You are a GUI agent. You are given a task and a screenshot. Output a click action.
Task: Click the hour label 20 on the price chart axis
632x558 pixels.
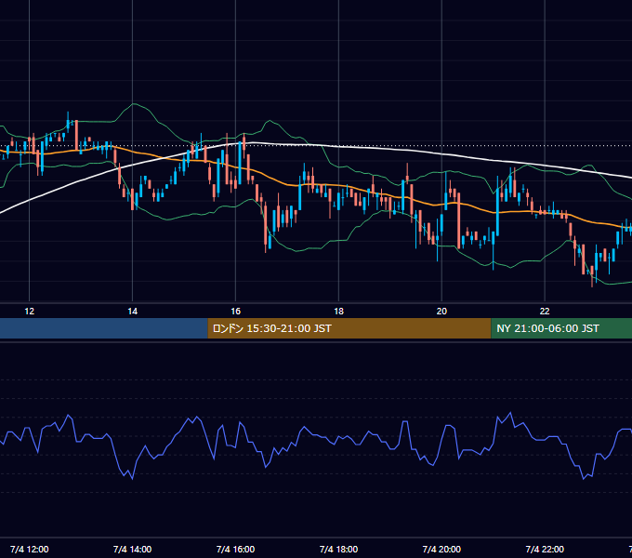pyautogui.click(x=441, y=312)
